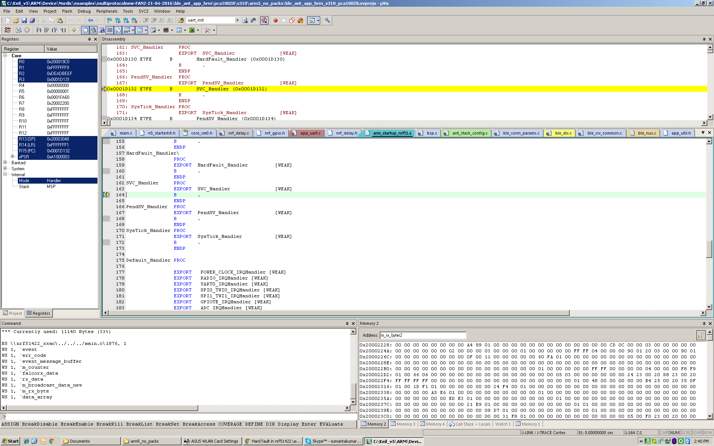Viewport: 714px width, 446px height.
Task: Reset the CPU with RST icon
Action: (8, 30)
